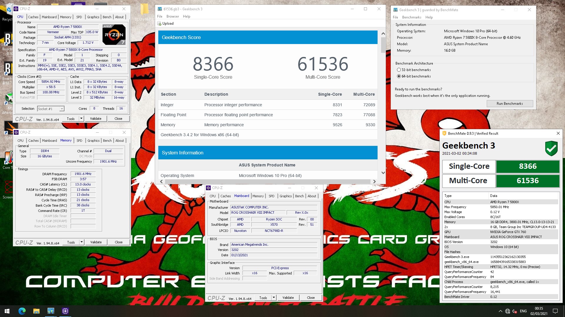Image resolution: width=565 pixels, height=317 pixels.
Task: Click the CPU-Z title icon of the Memory window
Action: point(16,132)
